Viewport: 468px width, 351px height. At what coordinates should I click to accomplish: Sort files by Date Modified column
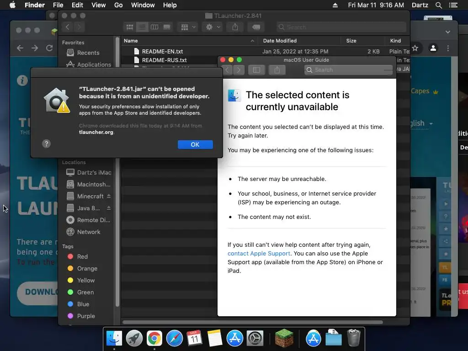point(299,41)
